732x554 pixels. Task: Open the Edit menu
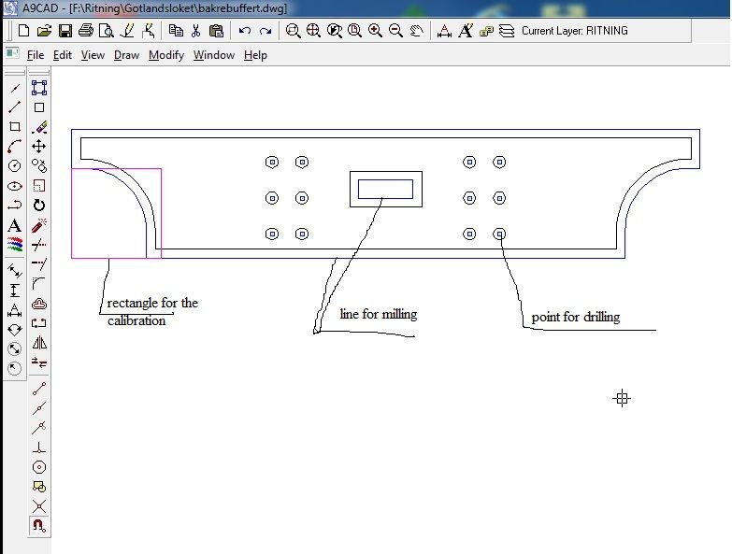63,55
